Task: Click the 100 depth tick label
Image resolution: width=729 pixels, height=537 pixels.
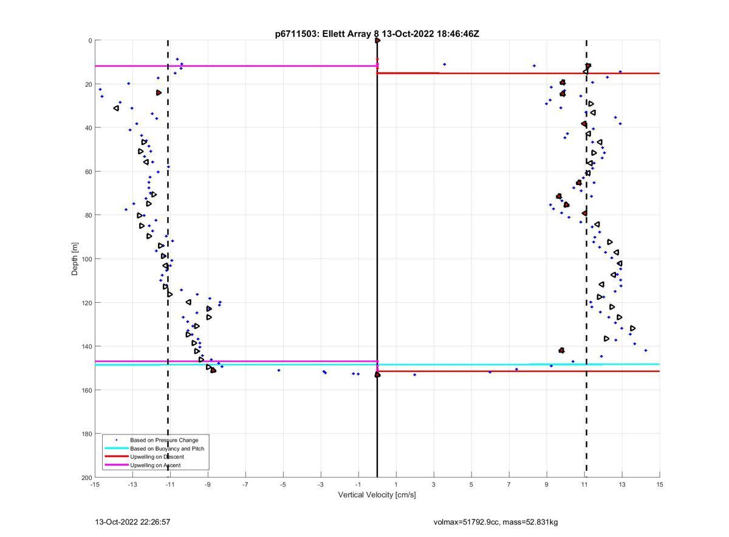Action: [86, 259]
